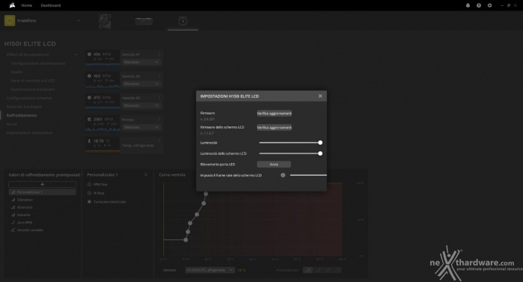Select the RAM device thumbnail
This screenshot has height=282, width=523.
(x=144, y=21)
